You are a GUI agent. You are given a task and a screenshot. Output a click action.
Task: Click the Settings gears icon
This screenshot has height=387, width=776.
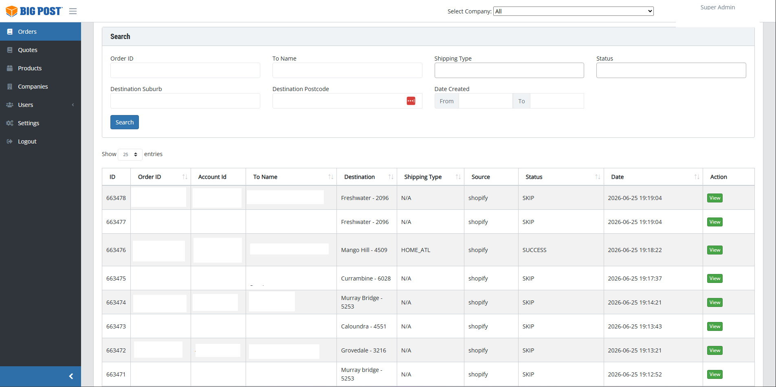[x=10, y=123]
